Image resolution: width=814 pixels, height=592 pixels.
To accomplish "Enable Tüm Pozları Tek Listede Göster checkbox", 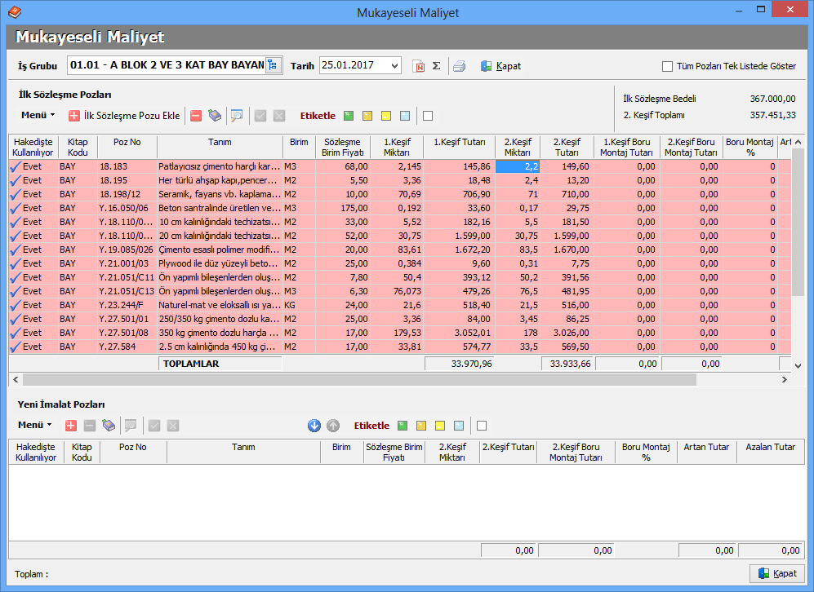I will tap(667, 67).
